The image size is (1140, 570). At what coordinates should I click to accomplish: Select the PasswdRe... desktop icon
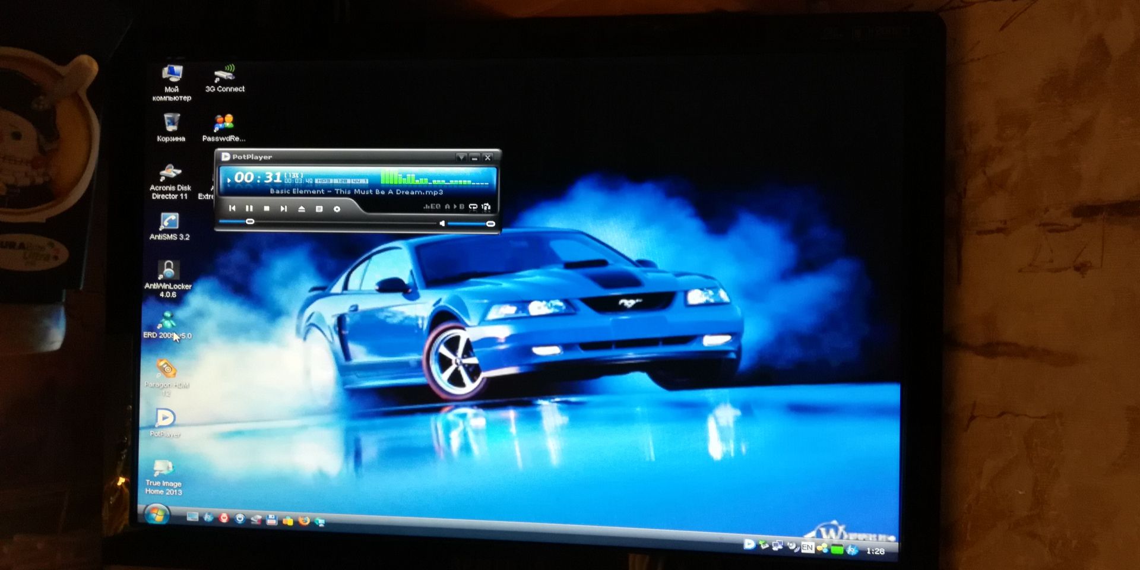(x=224, y=128)
